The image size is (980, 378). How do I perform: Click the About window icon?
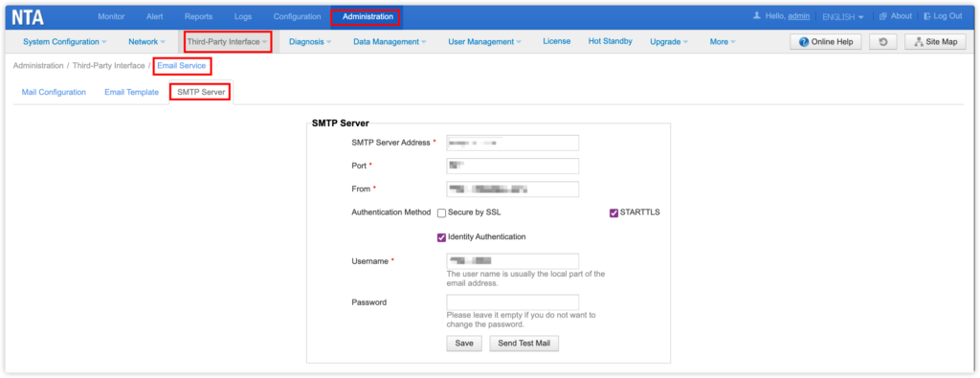(x=882, y=16)
